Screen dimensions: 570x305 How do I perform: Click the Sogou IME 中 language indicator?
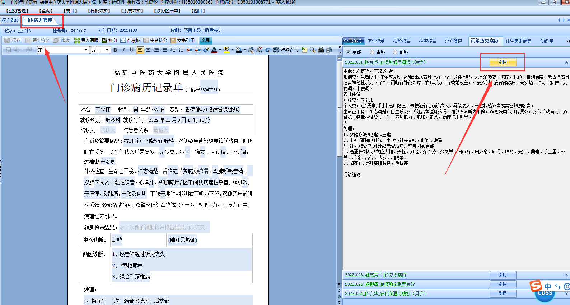[x=548, y=286]
